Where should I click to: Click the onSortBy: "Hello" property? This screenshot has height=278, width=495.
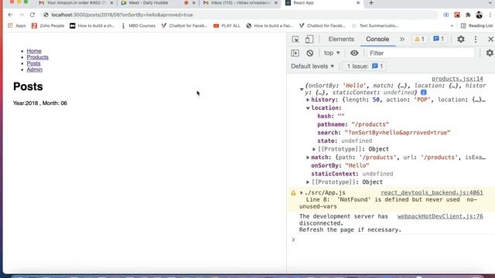click(x=340, y=165)
